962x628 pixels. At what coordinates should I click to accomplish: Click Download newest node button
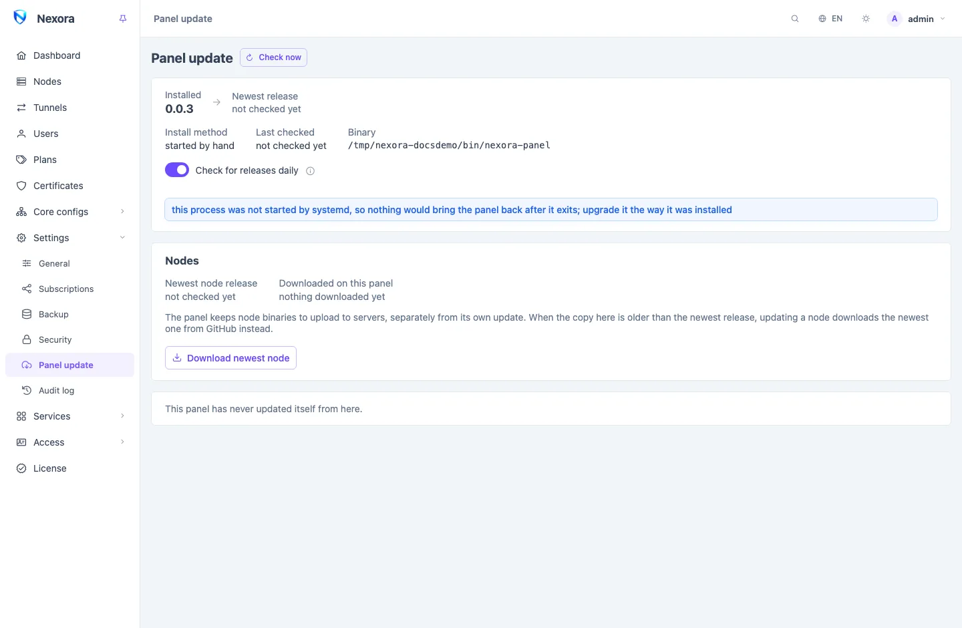(x=230, y=358)
